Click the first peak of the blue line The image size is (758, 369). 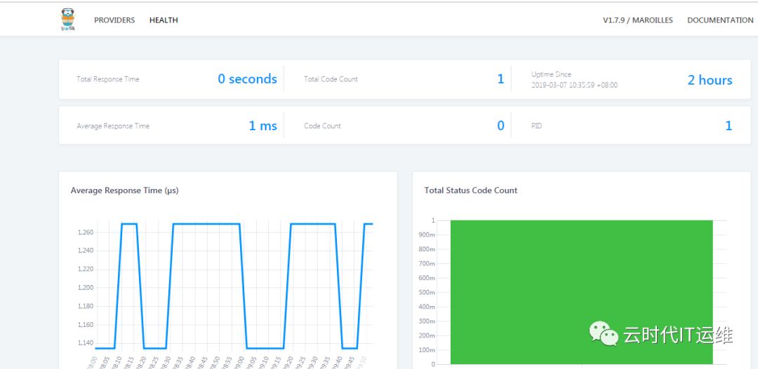click(x=129, y=224)
